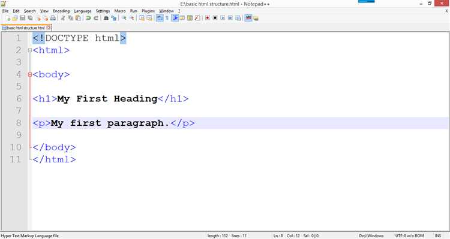450x239 pixels.
Task: Click the UTF-8 w/o BOM encoding status
Action: [x=410, y=236]
